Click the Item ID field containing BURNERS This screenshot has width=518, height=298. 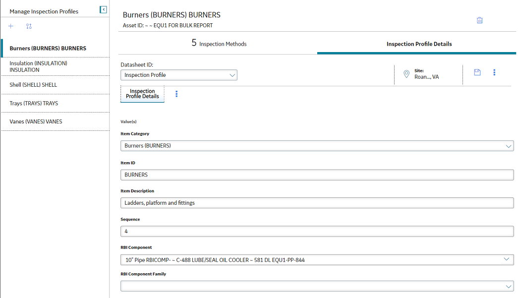(x=317, y=175)
